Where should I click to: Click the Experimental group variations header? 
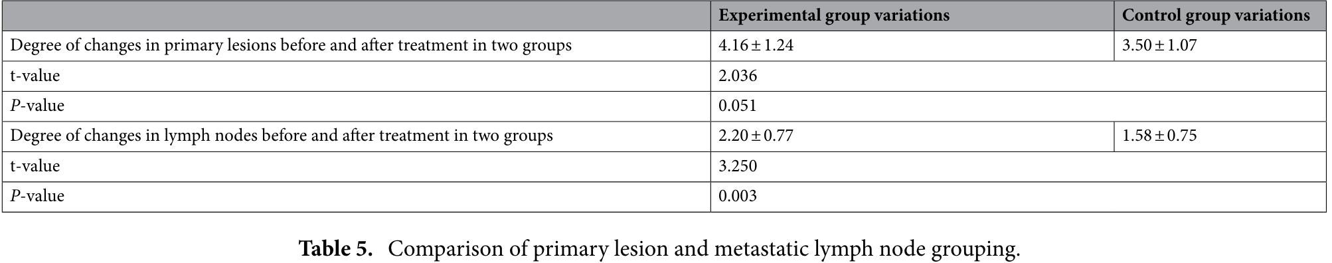coord(834,15)
